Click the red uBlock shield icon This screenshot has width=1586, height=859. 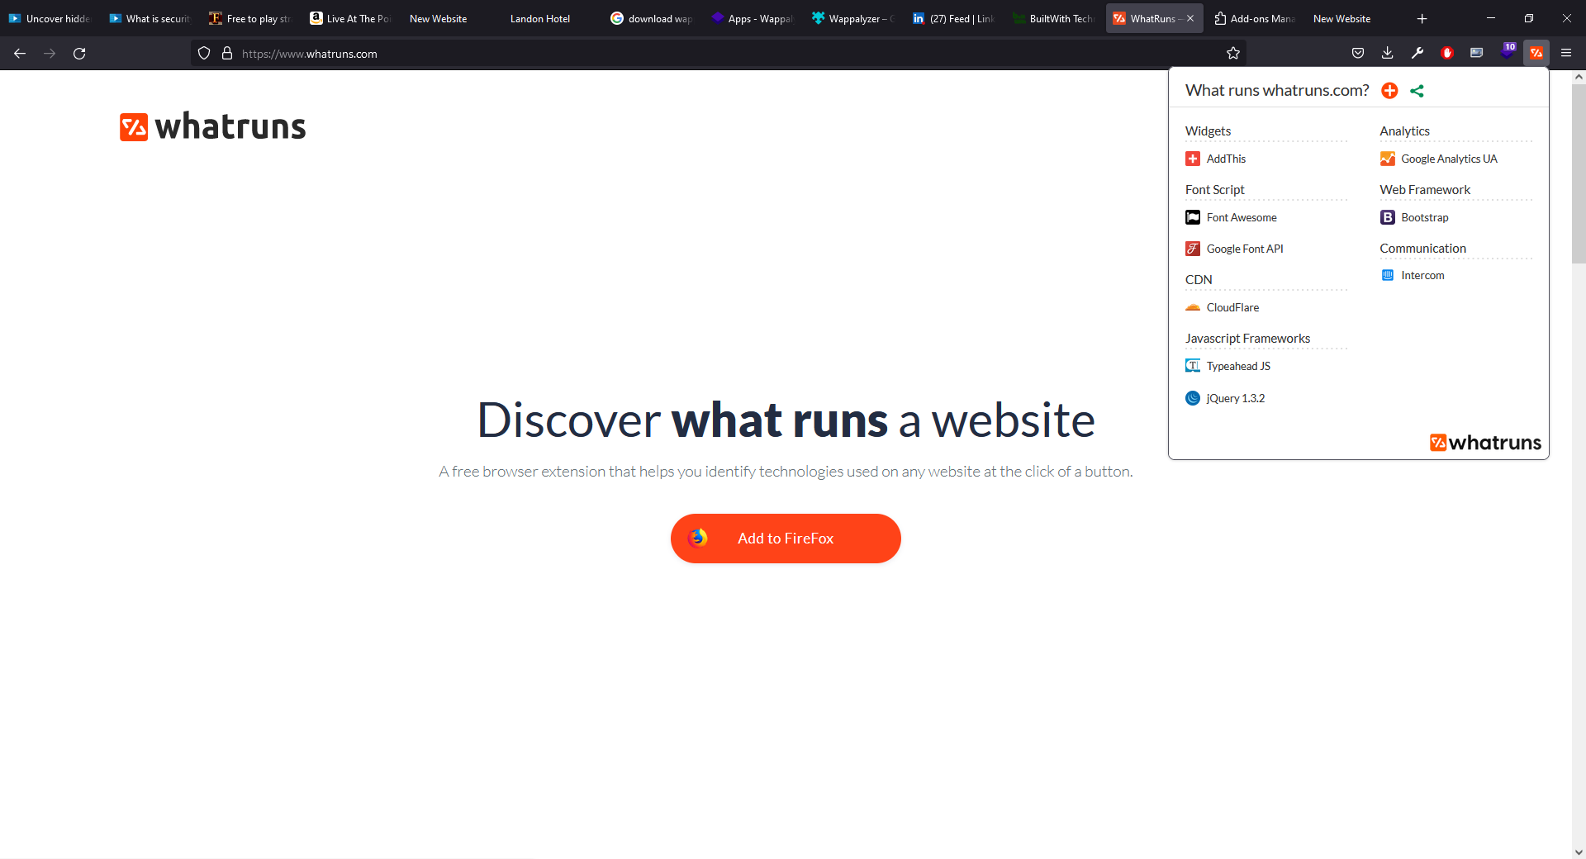[x=1447, y=54]
